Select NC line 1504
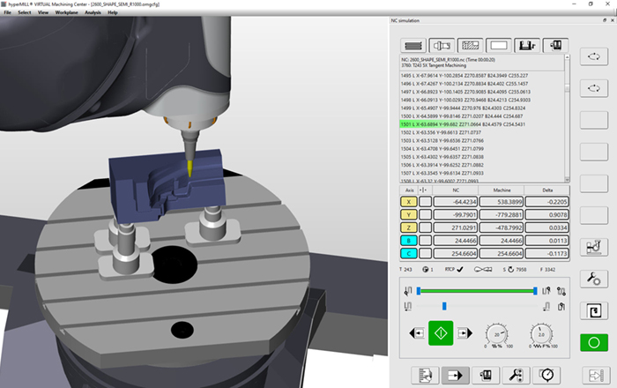 [442, 149]
